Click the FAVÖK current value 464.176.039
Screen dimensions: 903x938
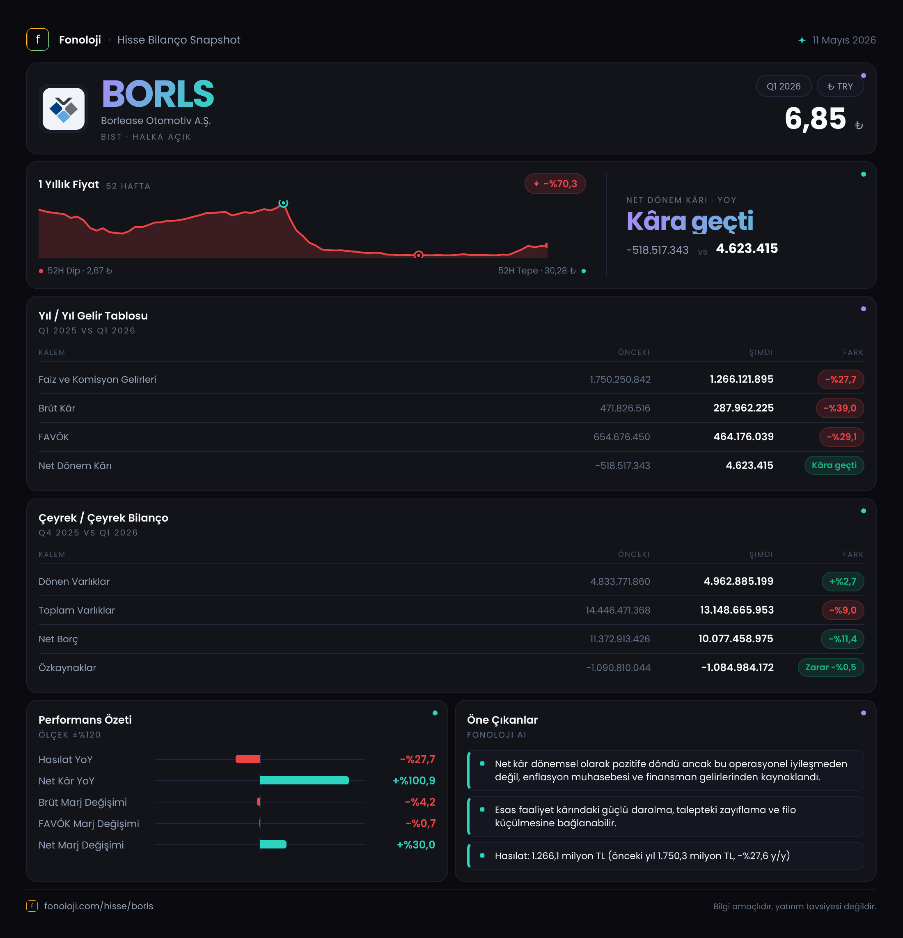tap(744, 437)
